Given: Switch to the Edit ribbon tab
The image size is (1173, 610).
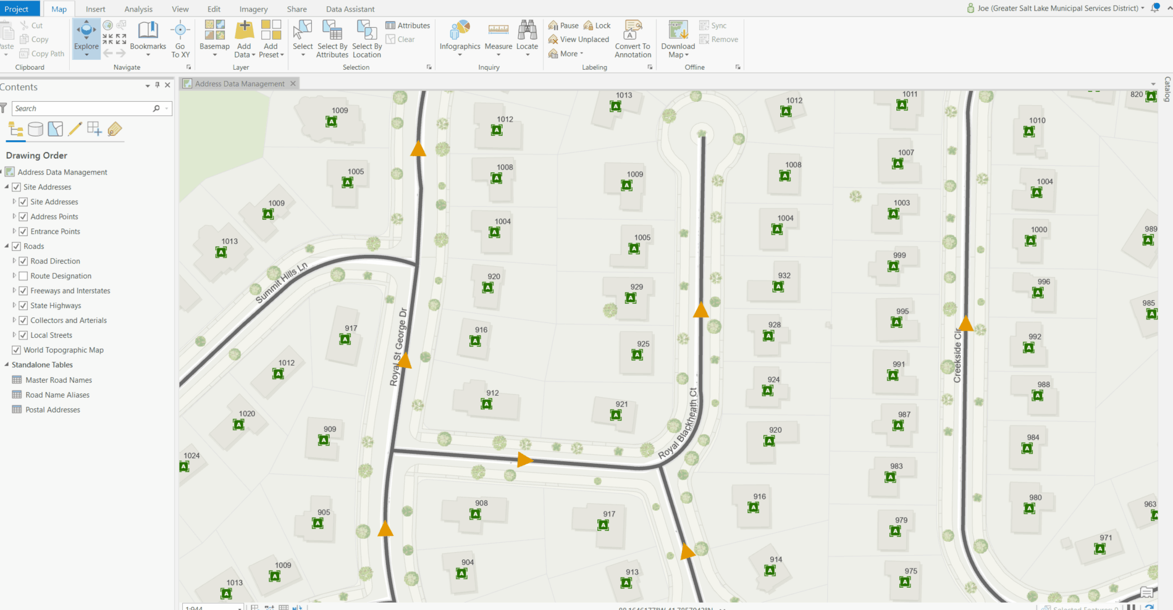Looking at the screenshot, I should [x=214, y=9].
